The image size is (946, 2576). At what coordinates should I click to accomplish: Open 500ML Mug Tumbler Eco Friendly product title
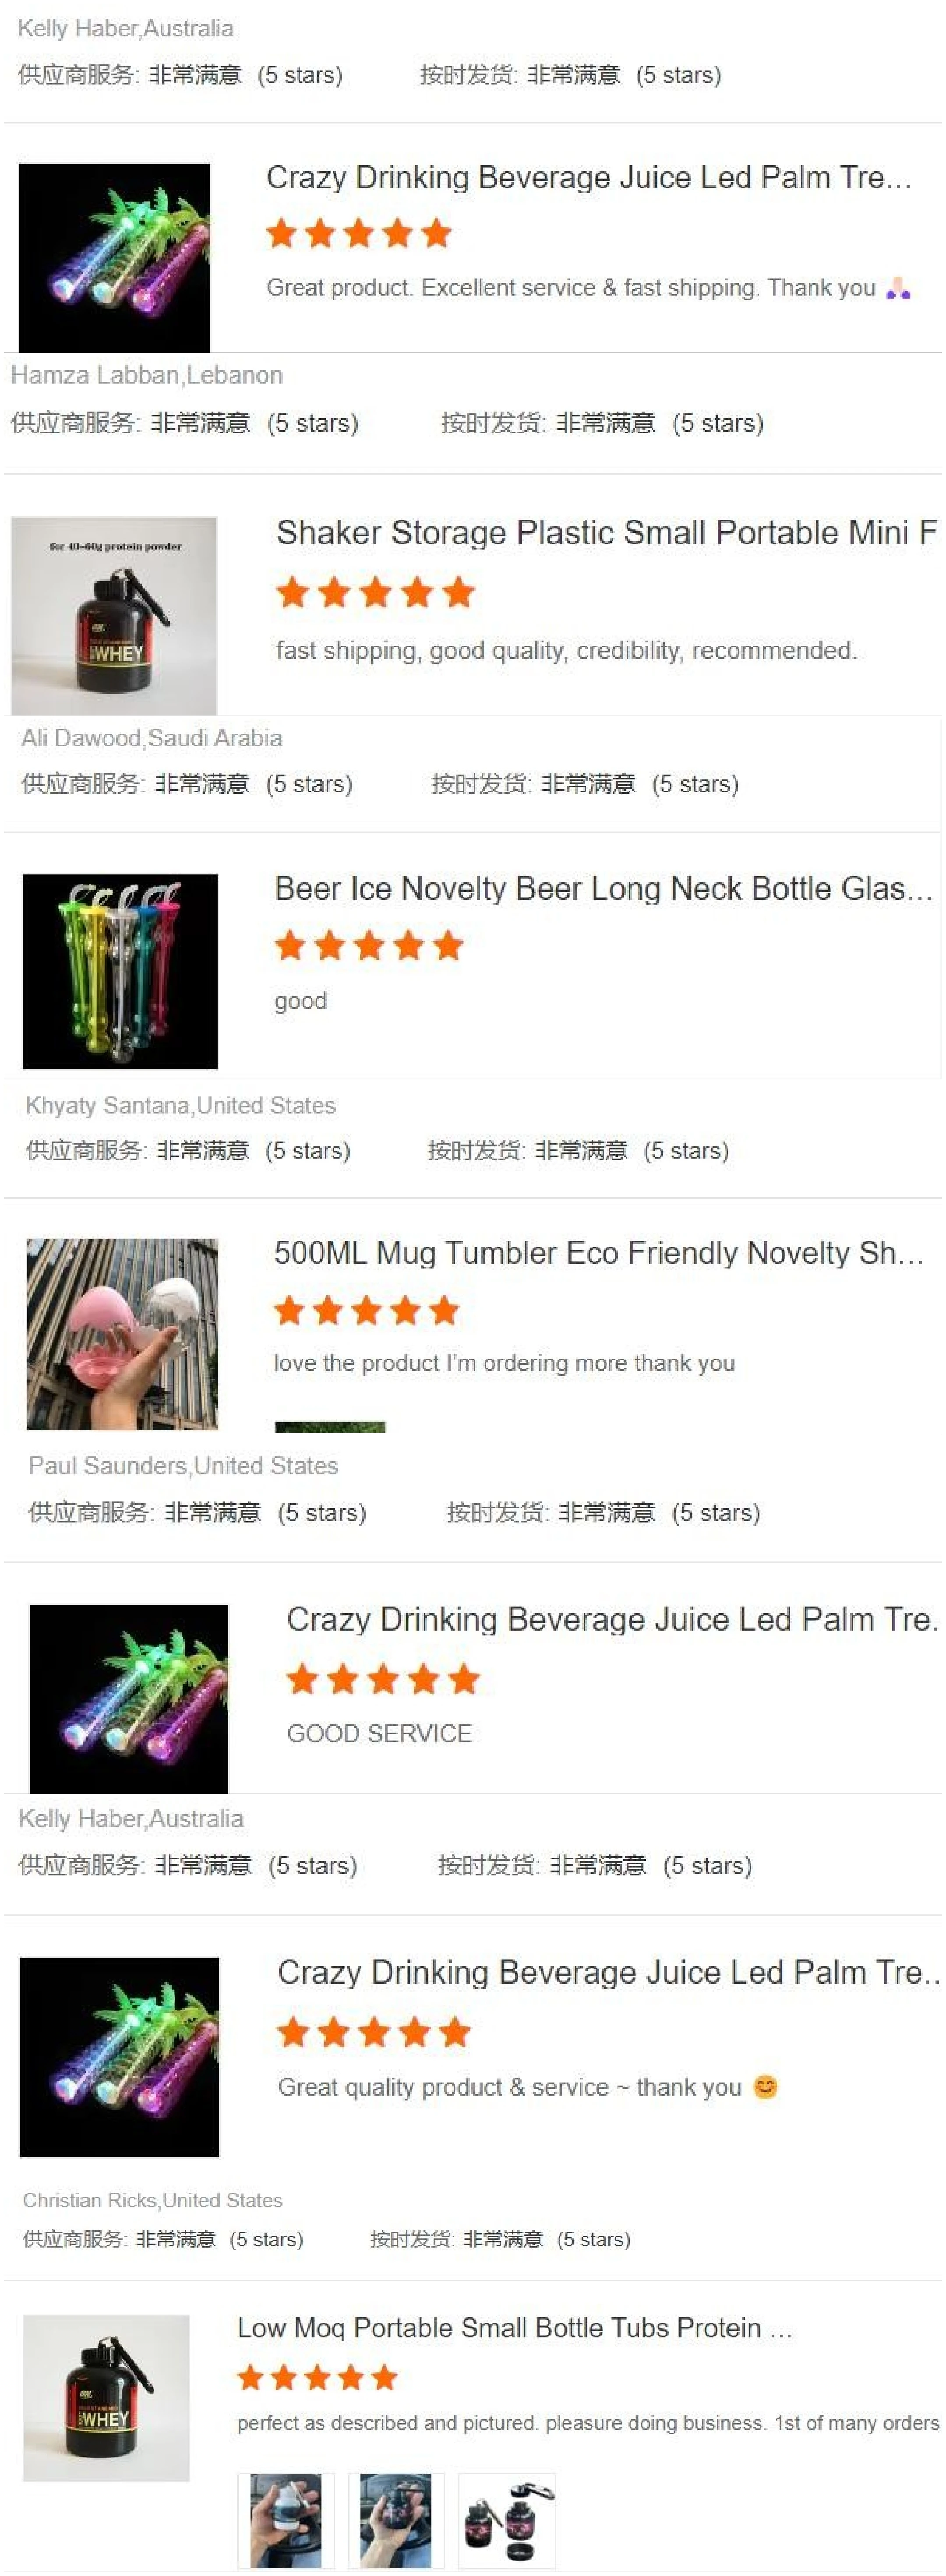pyautogui.click(x=598, y=1253)
